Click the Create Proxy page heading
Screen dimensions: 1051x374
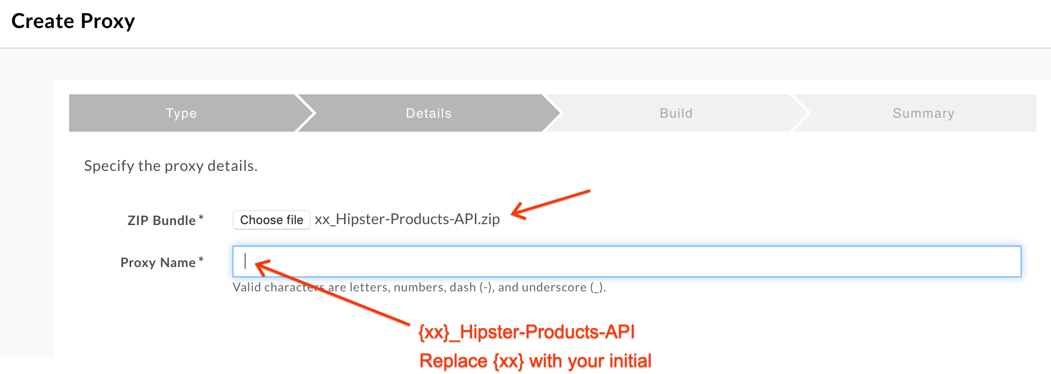pyautogui.click(x=73, y=21)
